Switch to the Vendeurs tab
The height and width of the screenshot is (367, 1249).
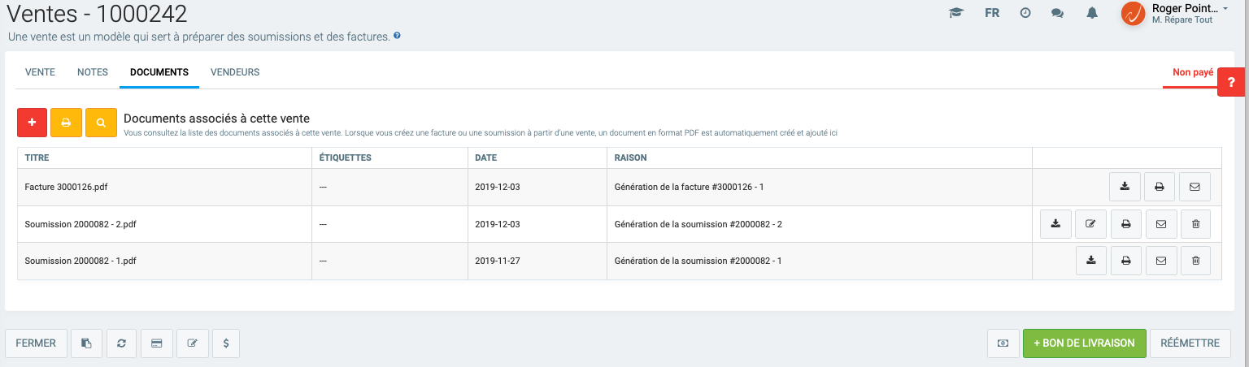pyautogui.click(x=235, y=72)
